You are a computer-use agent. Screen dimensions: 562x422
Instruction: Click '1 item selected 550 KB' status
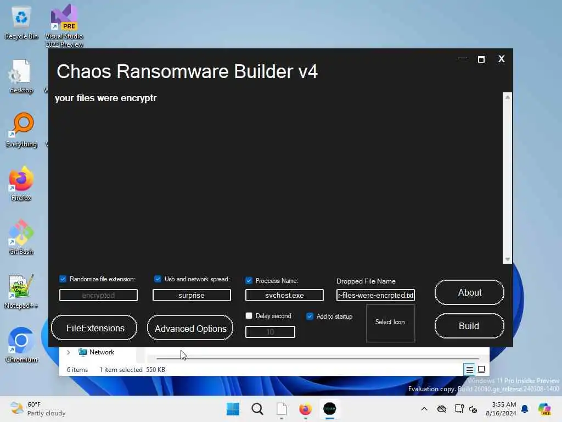(132, 370)
